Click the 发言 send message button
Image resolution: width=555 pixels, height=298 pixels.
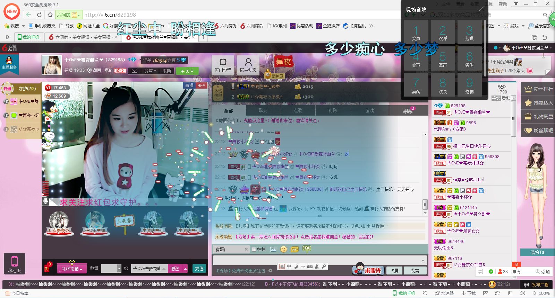pos(415,271)
